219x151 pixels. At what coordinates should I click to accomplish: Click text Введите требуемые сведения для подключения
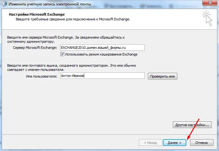click(x=55, y=19)
